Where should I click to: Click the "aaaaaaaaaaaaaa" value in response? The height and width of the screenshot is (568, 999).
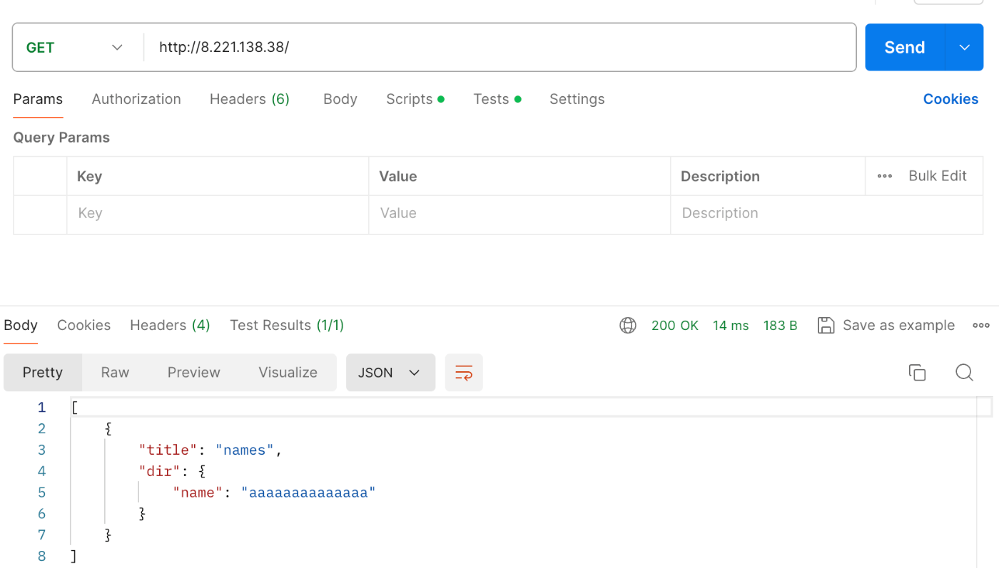click(x=308, y=492)
